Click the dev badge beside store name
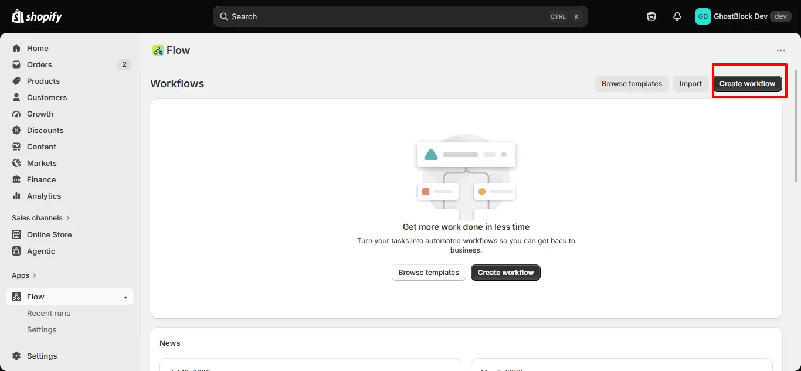 point(780,16)
